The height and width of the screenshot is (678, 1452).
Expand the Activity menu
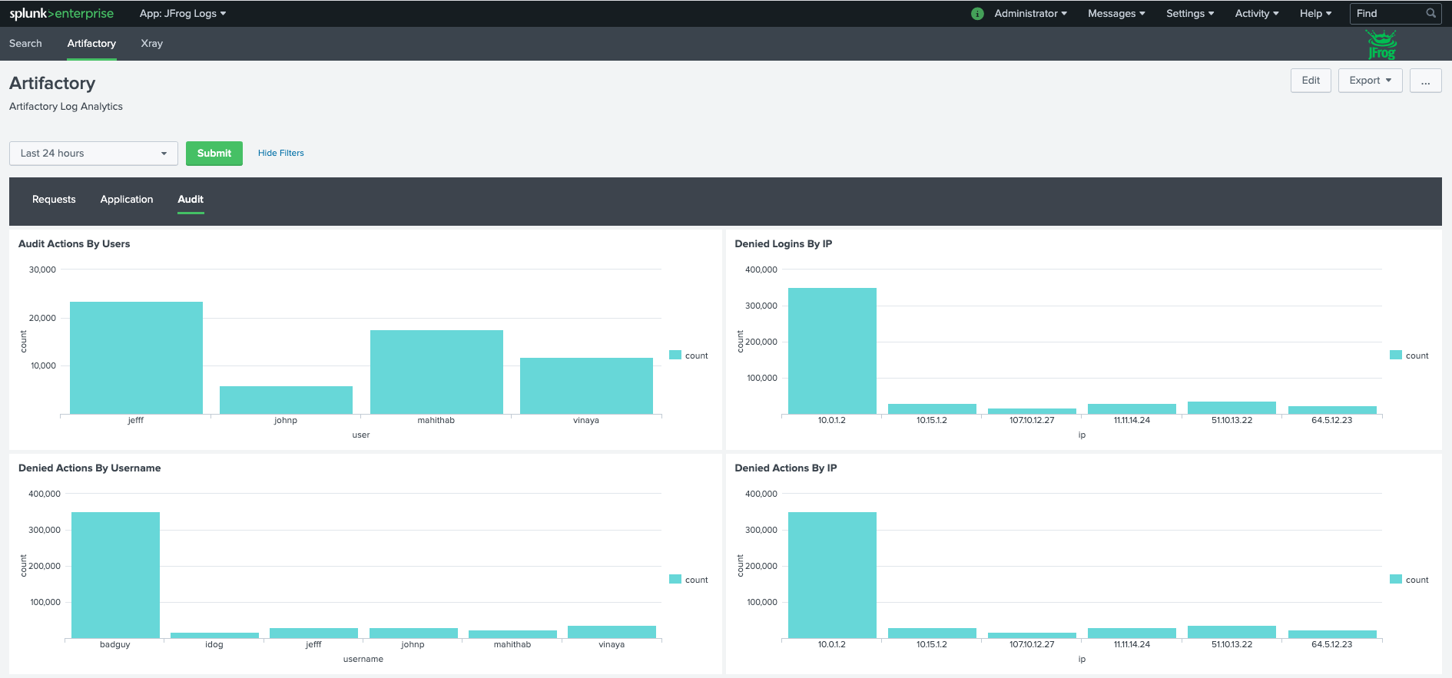click(x=1257, y=13)
